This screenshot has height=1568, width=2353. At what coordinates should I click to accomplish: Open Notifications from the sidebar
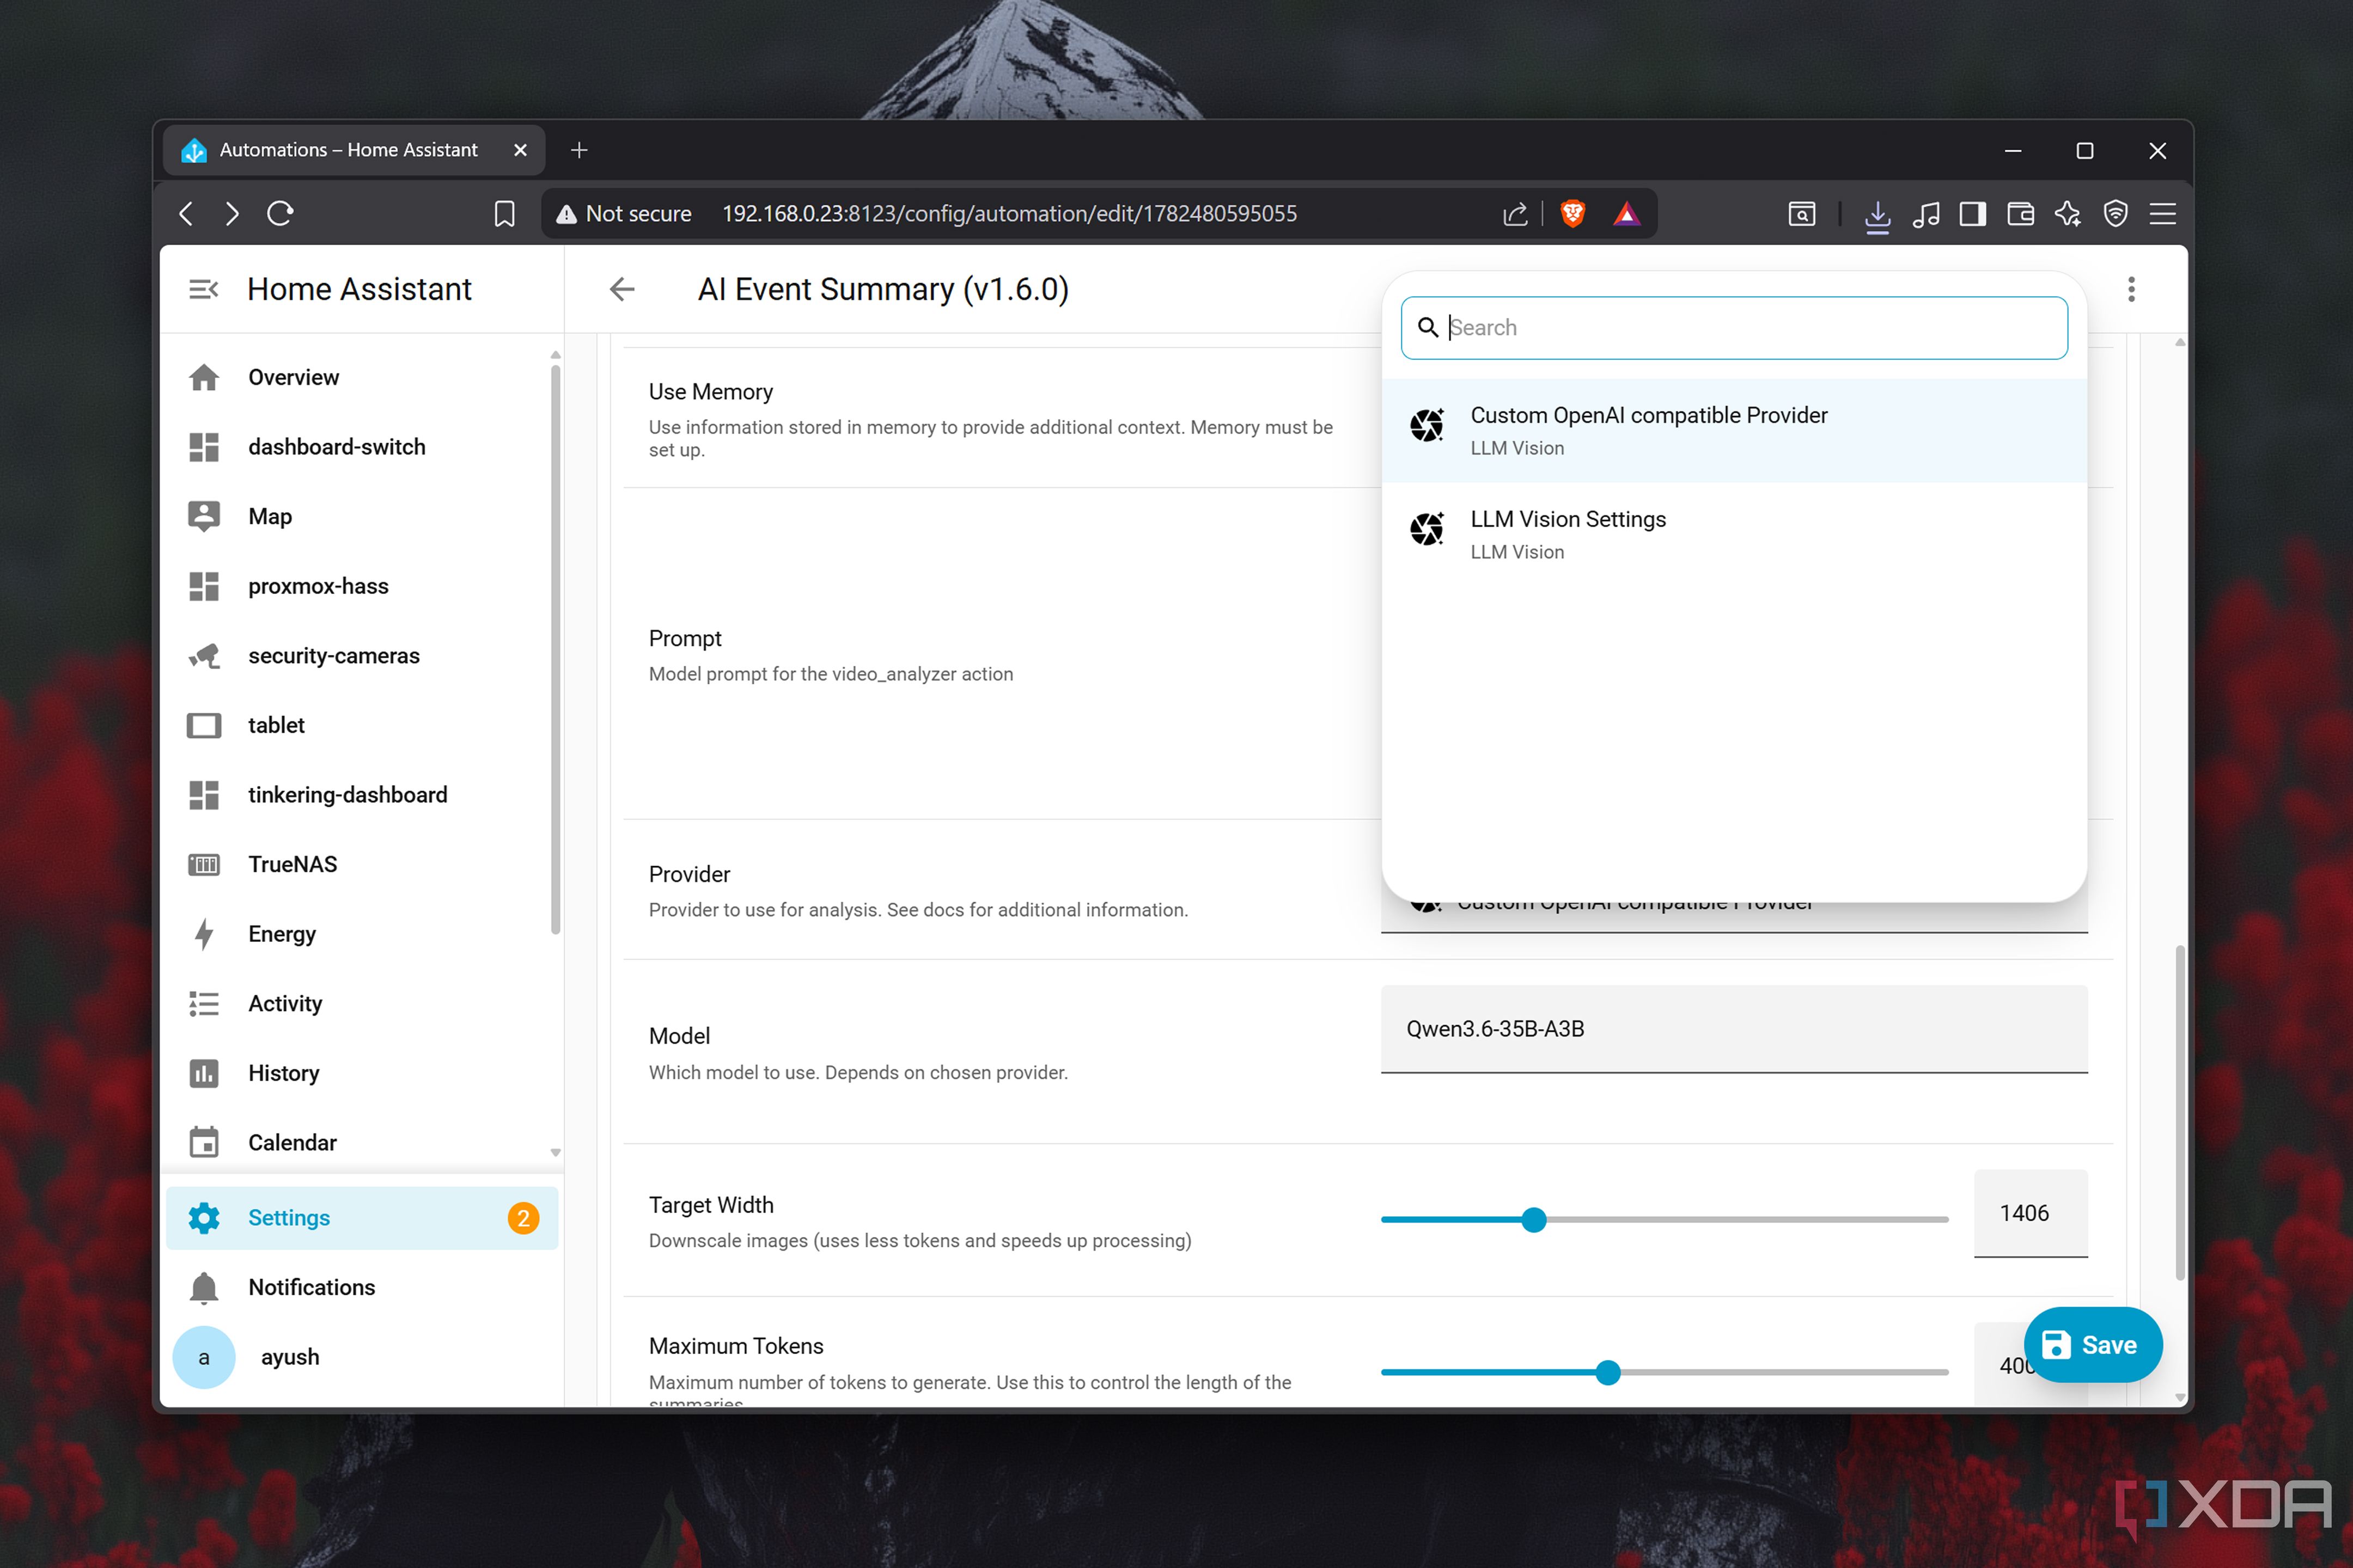362,1288
